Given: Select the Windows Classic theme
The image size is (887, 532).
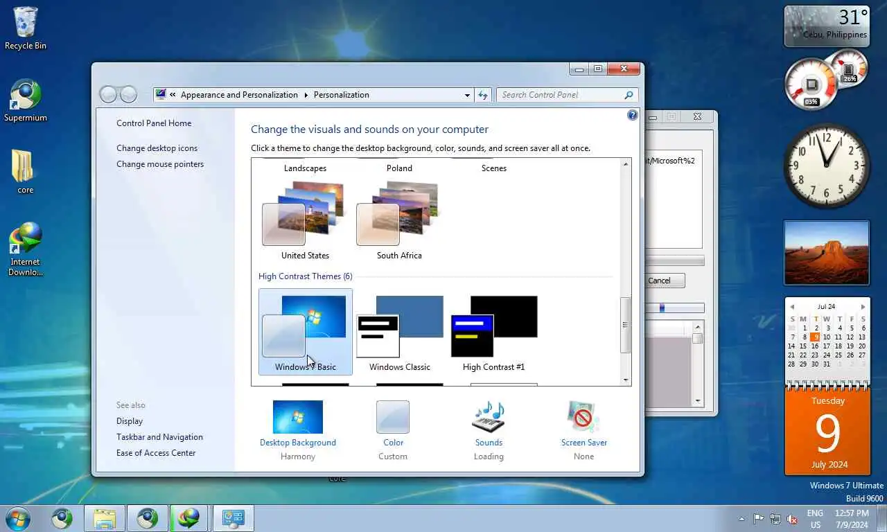Looking at the screenshot, I should 399,332.
